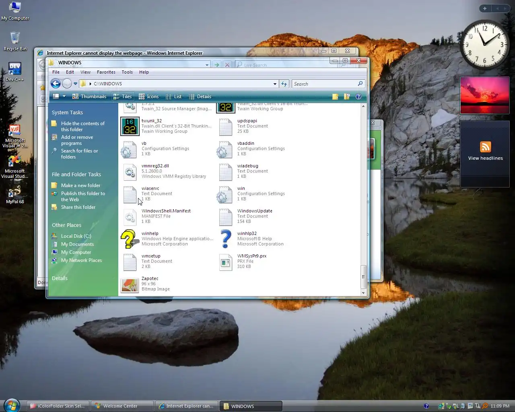The height and width of the screenshot is (412, 515).
Task: Switch to Icons view
Action: pos(148,97)
